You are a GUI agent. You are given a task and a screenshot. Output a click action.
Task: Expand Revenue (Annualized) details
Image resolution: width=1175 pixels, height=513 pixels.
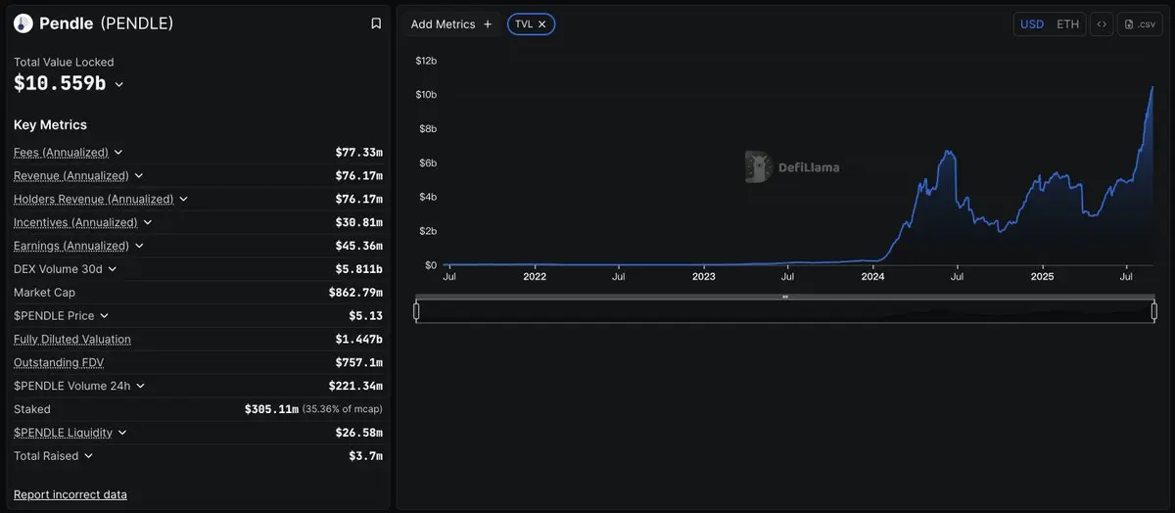tap(139, 176)
